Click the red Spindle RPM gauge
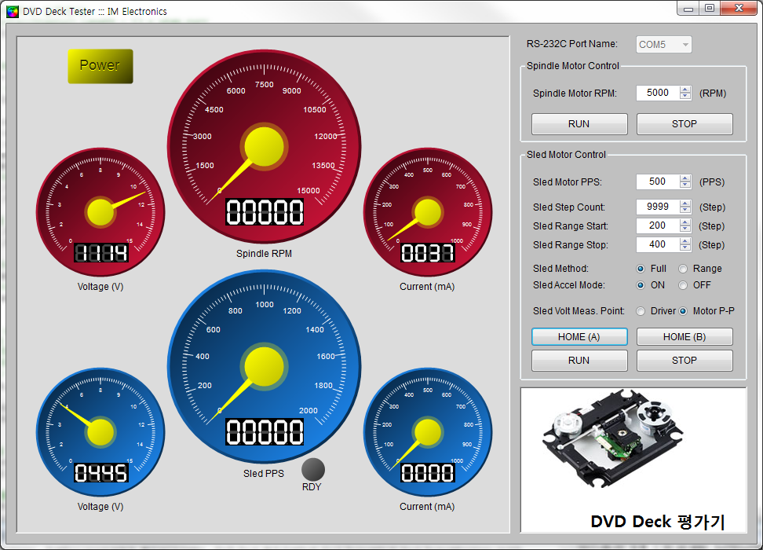Viewport: 763px width, 550px height. [x=264, y=146]
